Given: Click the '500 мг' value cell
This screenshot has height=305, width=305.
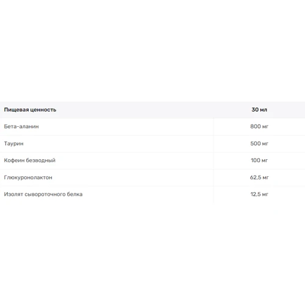Looking at the screenshot, I should pyautogui.click(x=259, y=143).
